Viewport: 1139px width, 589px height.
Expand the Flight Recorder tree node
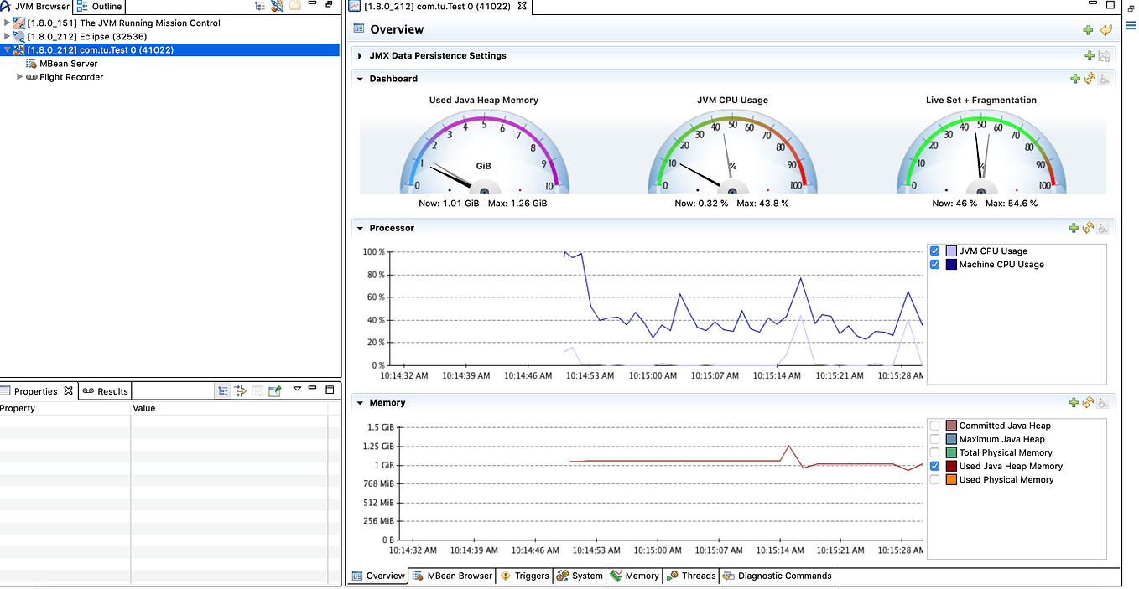[x=20, y=77]
